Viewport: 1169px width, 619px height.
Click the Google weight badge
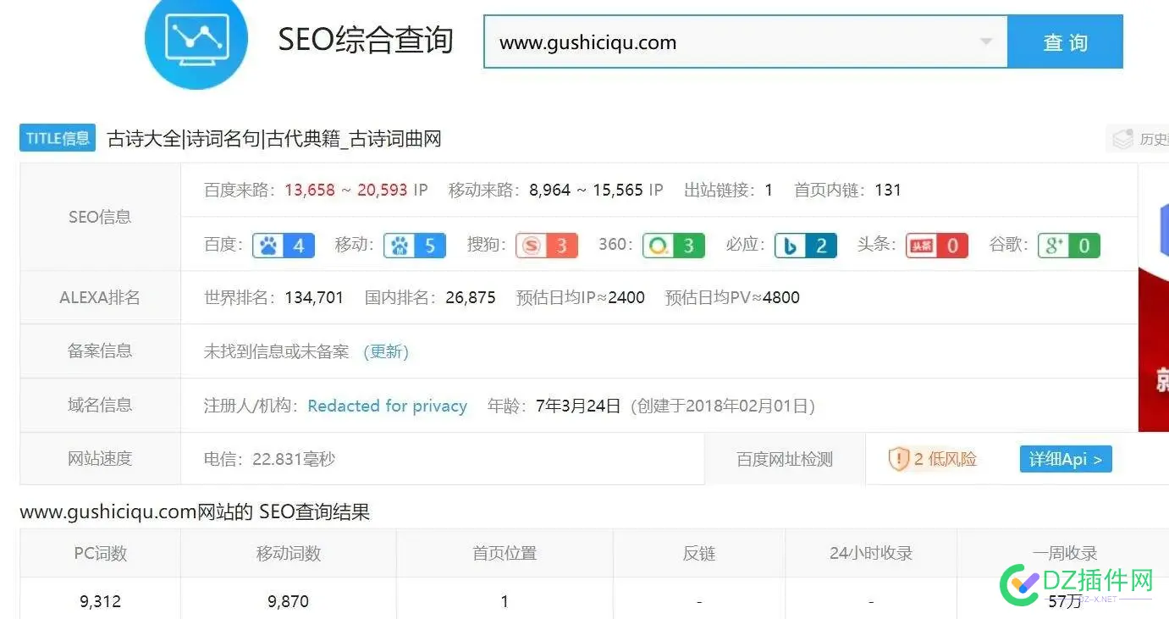tap(1069, 246)
